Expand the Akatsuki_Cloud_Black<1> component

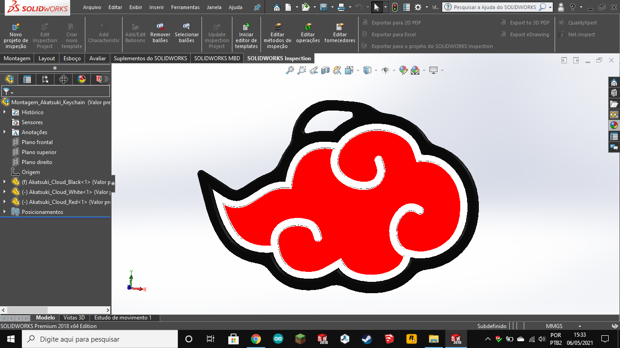5,182
